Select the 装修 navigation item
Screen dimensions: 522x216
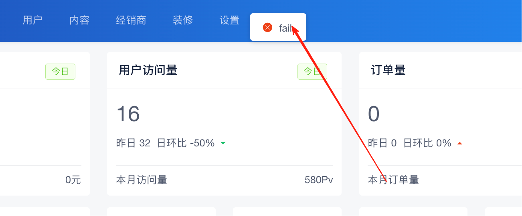183,20
